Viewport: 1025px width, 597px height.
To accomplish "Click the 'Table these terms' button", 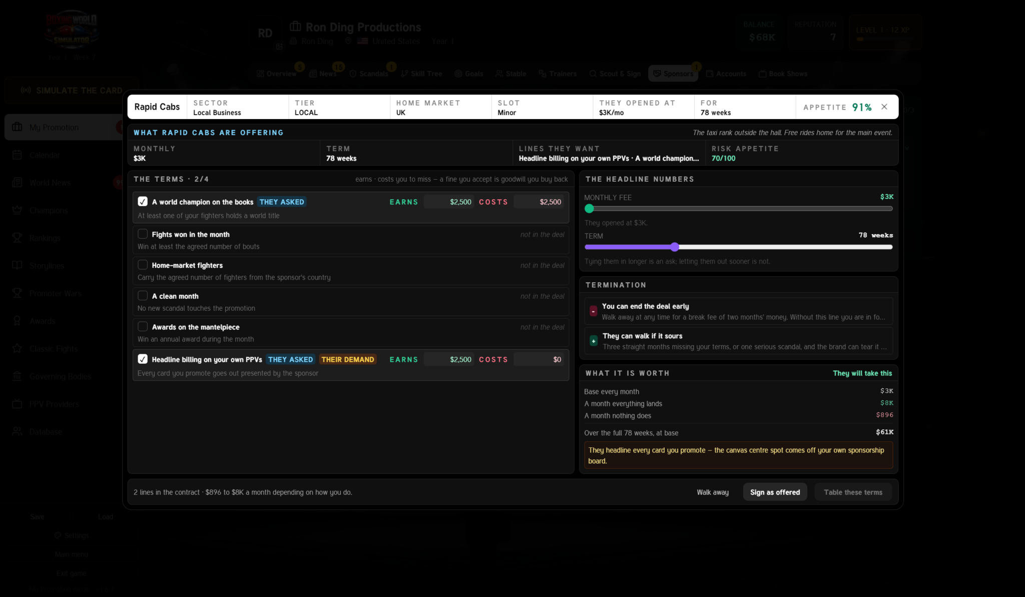I will (x=853, y=492).
